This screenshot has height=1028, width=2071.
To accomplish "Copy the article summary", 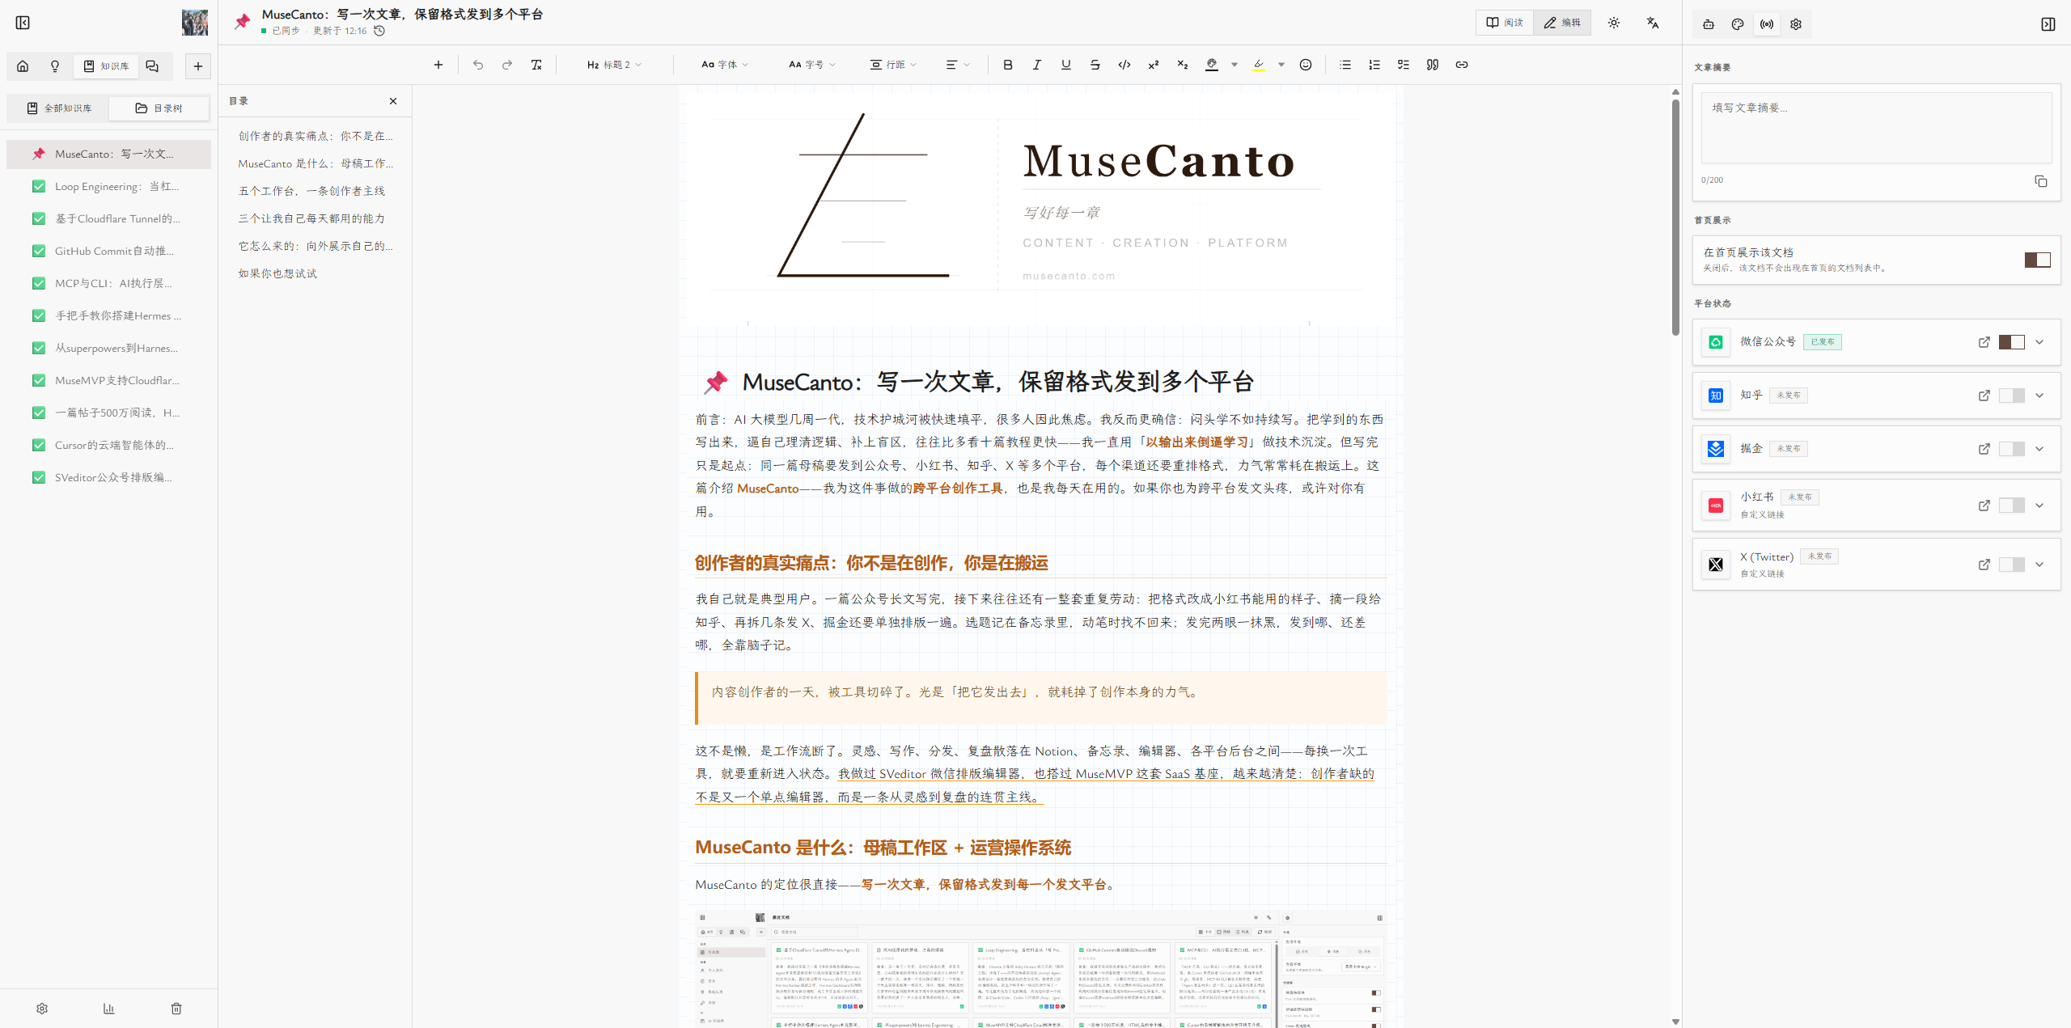I will (x=2041, y=181).
